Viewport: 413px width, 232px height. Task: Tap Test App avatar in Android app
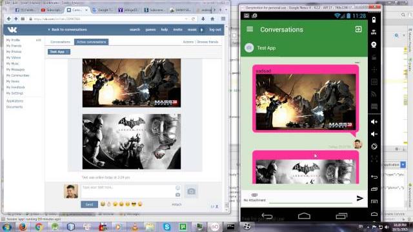coord(249,48)
